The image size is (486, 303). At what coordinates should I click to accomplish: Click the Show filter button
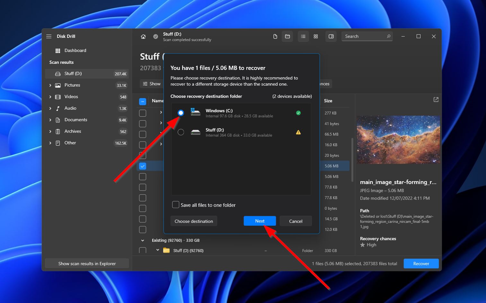pos(152,84)
